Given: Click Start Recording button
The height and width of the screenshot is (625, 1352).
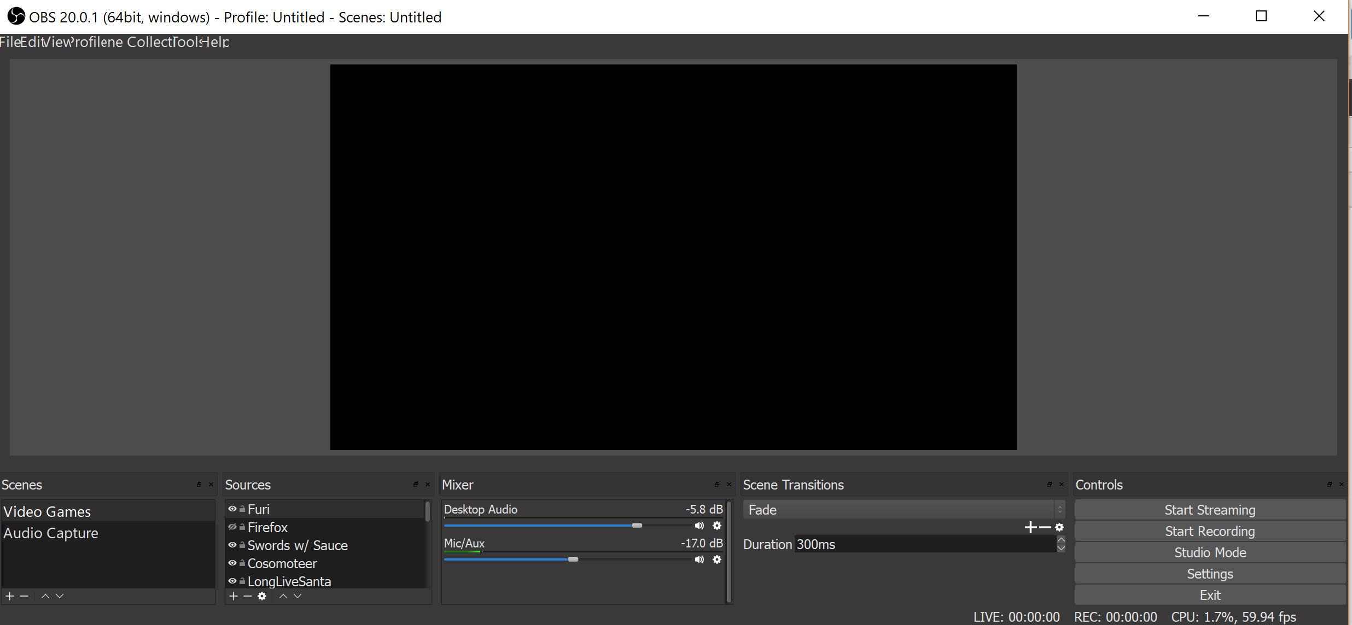Looking at the screenshot, I should [1210, 531].
